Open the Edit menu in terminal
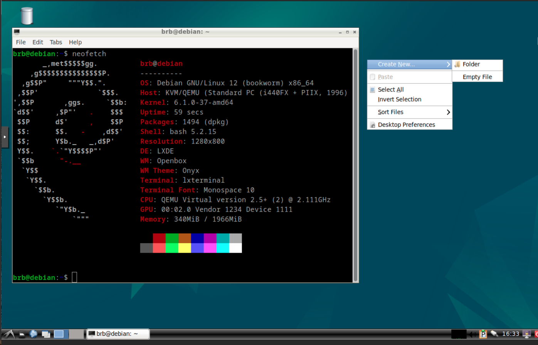Viewport: 538px width, 345px height. pos(38,42)
